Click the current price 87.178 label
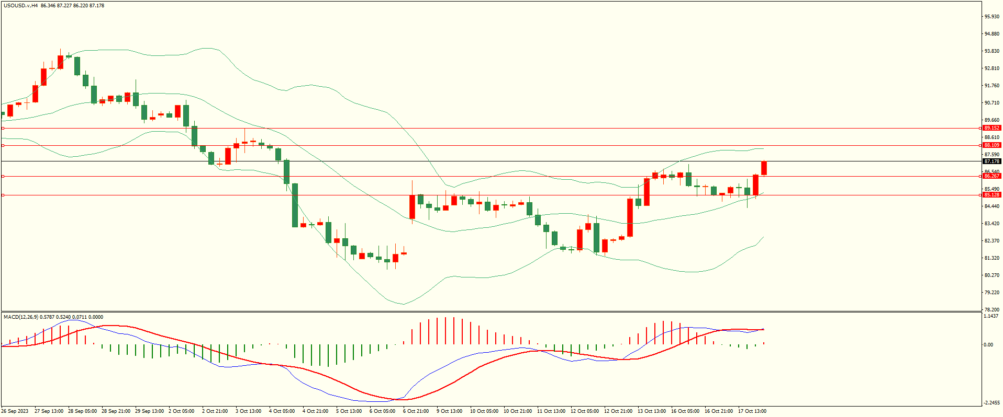Viewport: 1003px width, 417px height. 991,161
